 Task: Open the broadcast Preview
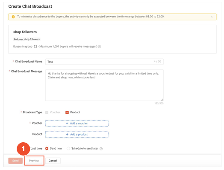point(34,161)
